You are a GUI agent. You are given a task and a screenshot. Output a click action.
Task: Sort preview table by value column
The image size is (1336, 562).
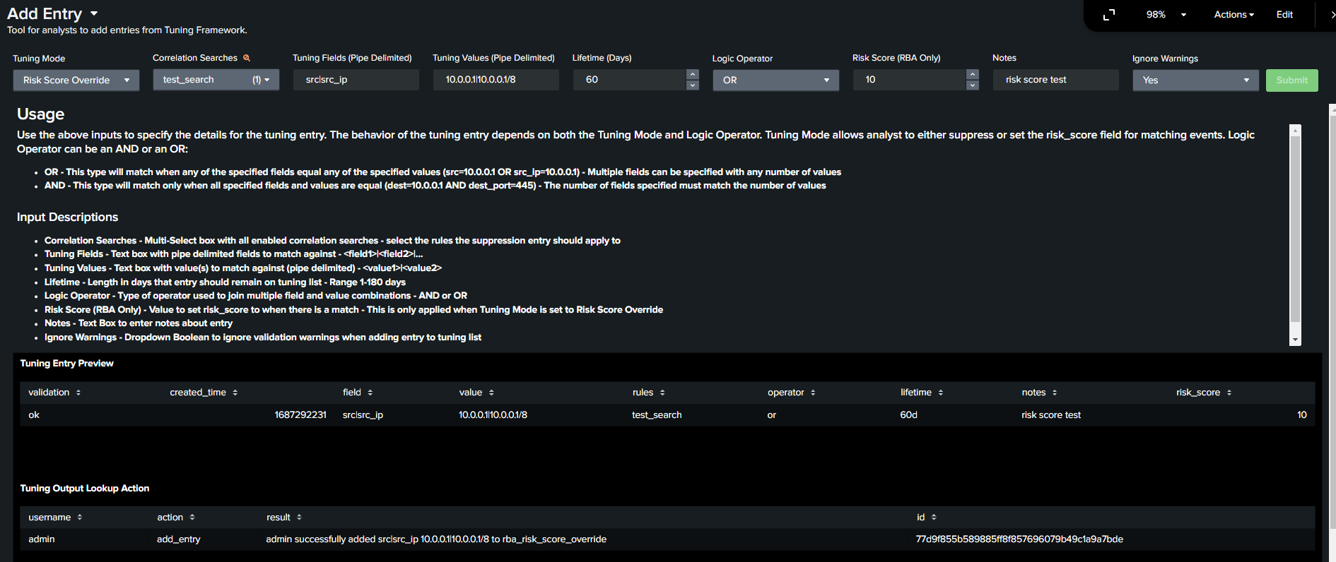click(476, 393)
